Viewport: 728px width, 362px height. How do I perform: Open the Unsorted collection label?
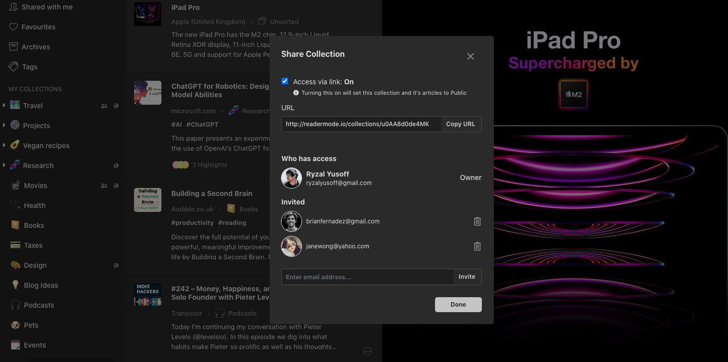(x=284, y=21)
